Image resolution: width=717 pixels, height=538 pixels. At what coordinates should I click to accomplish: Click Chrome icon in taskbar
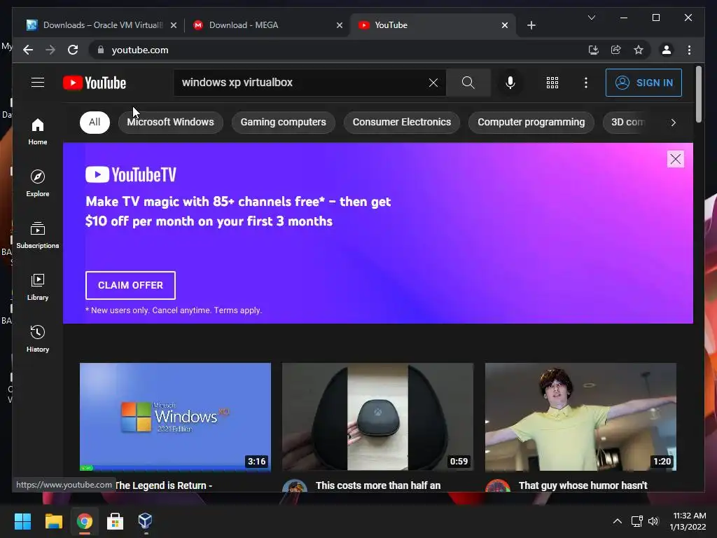click(x=84, y=521)
